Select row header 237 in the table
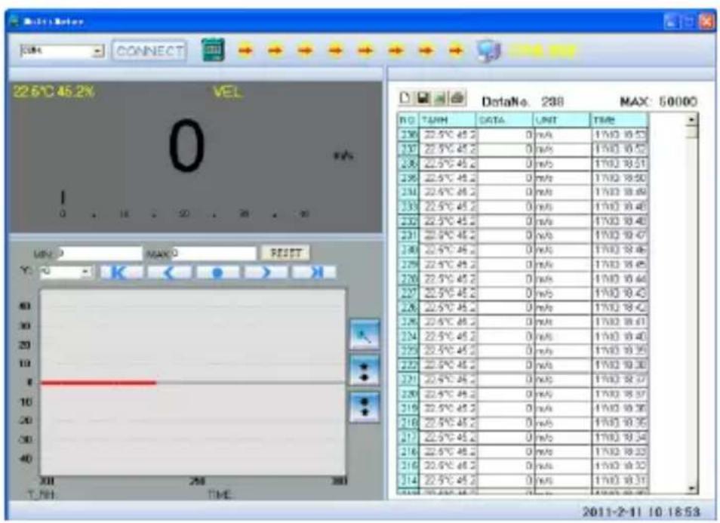This screenshot has width=720, height=523. 408,149
